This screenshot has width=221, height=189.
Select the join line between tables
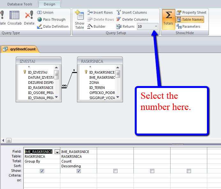click(70, 80)
